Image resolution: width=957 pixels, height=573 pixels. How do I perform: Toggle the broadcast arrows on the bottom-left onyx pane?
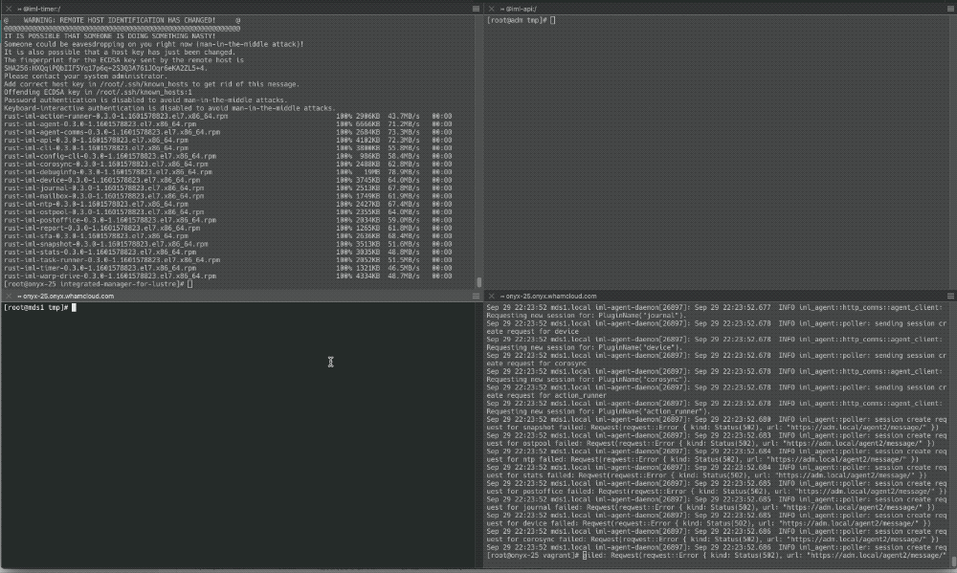tap(18, 295)
